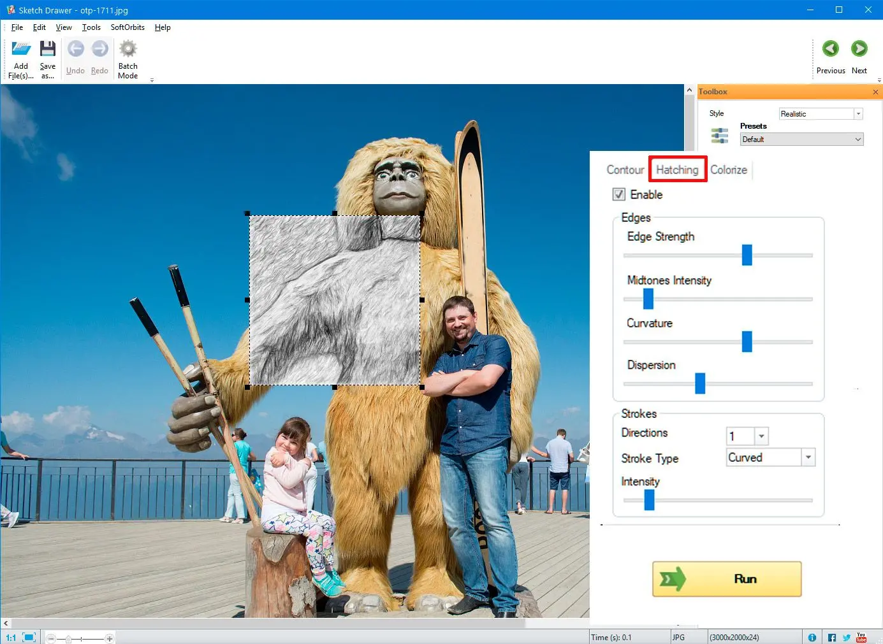Click the Save as floppy disk icon
This screenshot has width=883, height=644.
click(x=48, y=48)
